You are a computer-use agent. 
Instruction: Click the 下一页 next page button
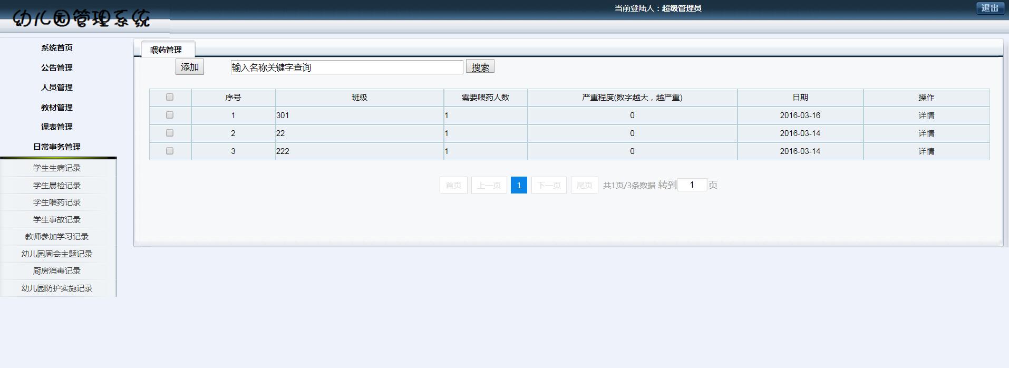click(x=549, y=185)
